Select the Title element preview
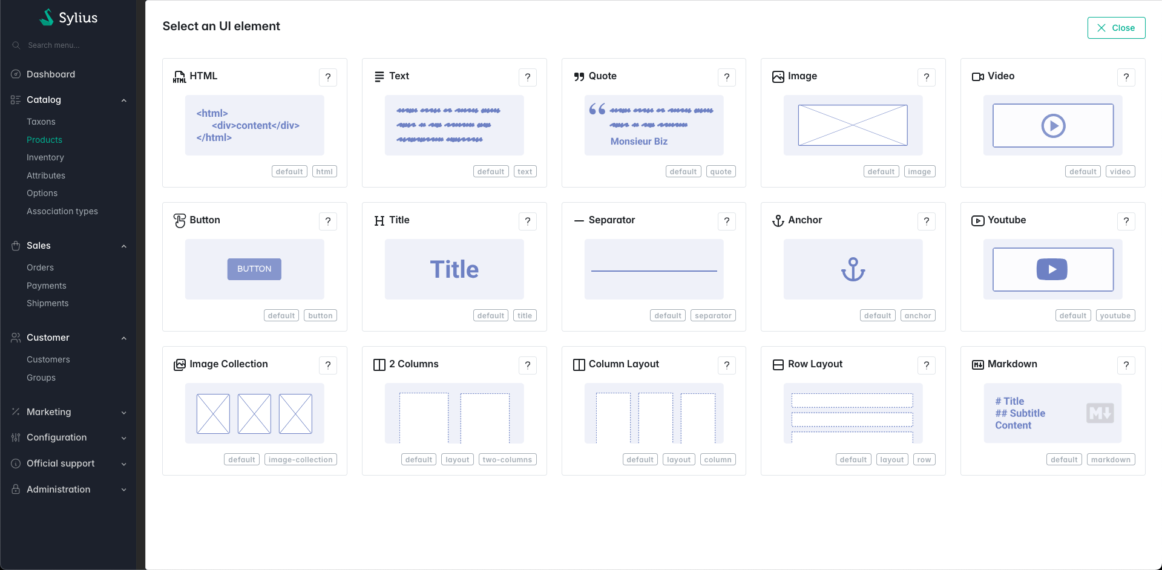Image resolution: width=1162 pixels, height=570 pixels. [x=454, y=269]
